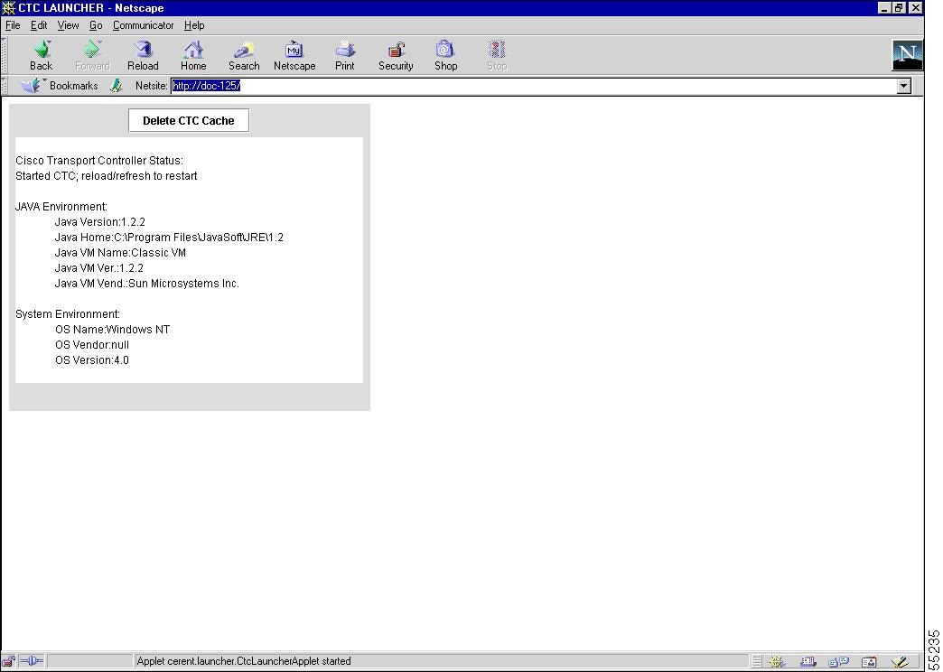Open the Edit menu
The width and height of the screenshot is (943, 672).
(39, 25)
